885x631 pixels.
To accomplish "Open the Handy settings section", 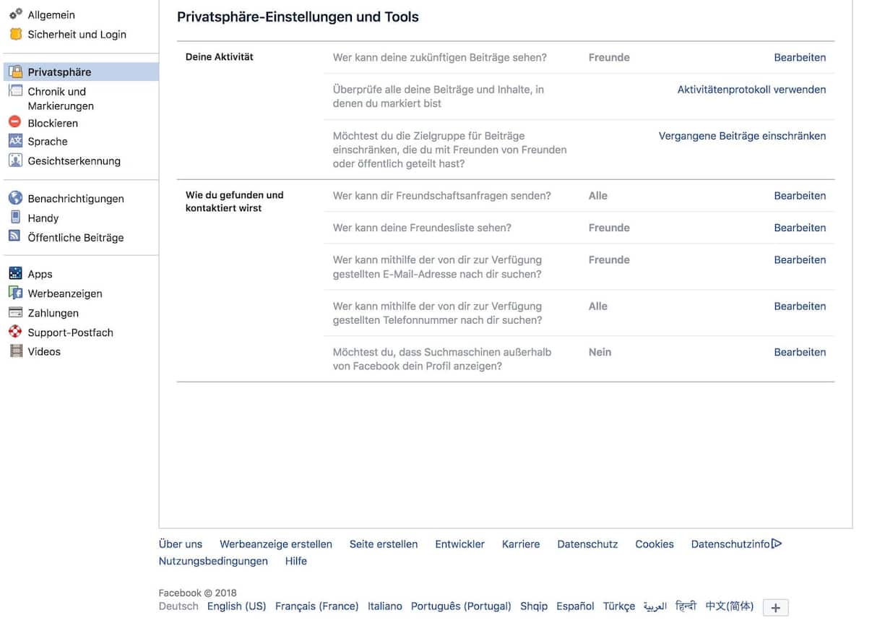I will pyautogui.click(x=43, y=218).
